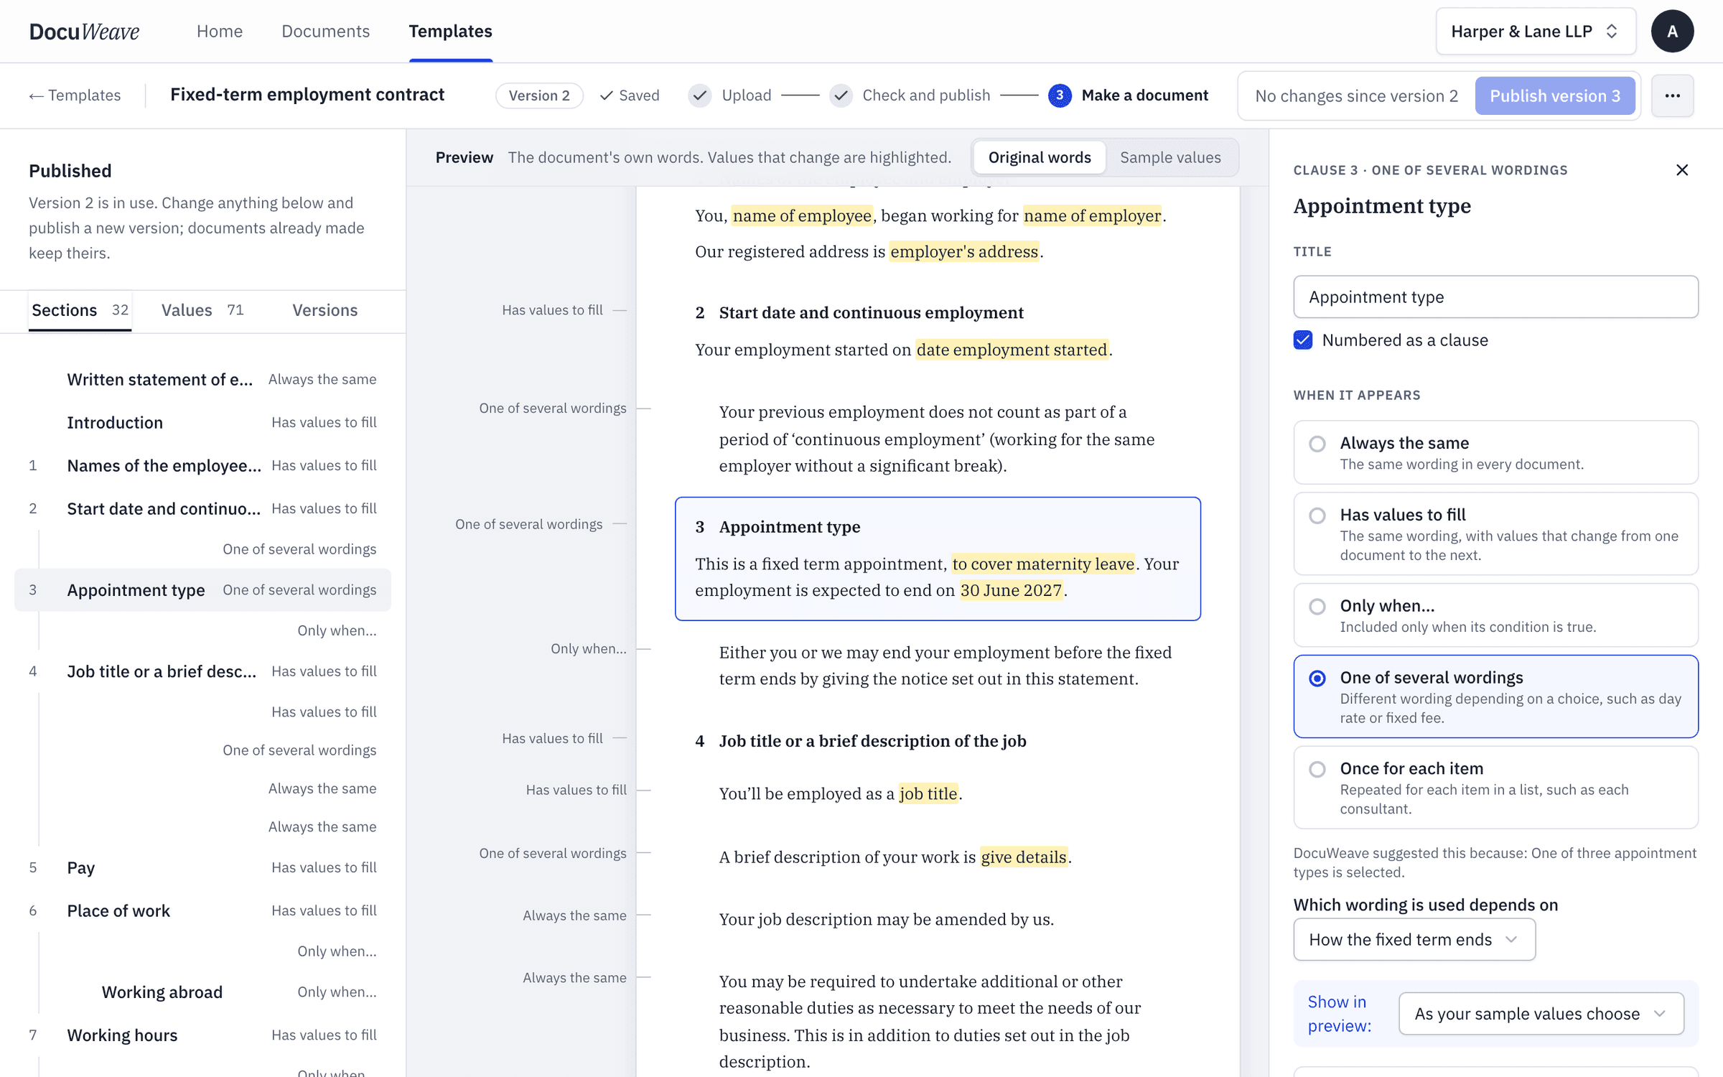
Task: Open the user avatar menu
Action: tap(1672, 31)
